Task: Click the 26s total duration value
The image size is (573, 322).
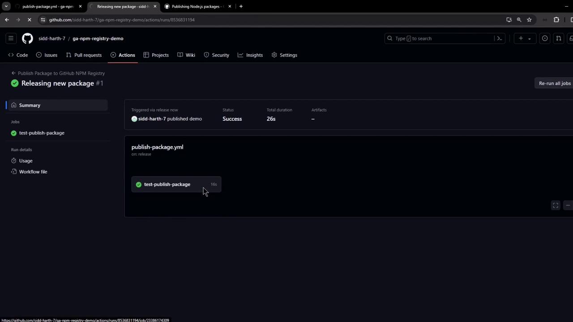Action: (271, 119)
